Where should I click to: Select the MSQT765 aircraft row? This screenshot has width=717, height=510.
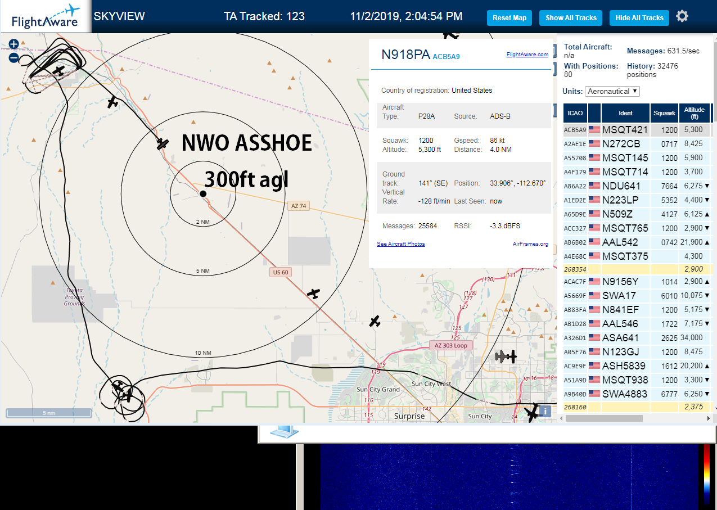click(x=638, y=228)
